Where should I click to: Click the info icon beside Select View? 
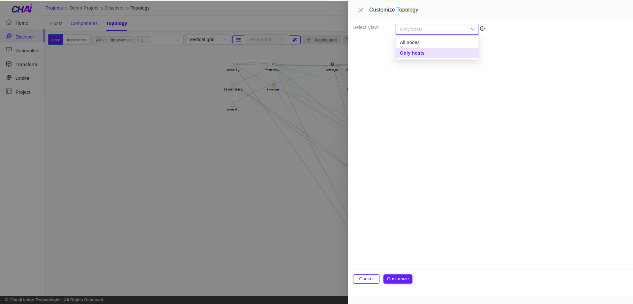(x=482, y=29)
